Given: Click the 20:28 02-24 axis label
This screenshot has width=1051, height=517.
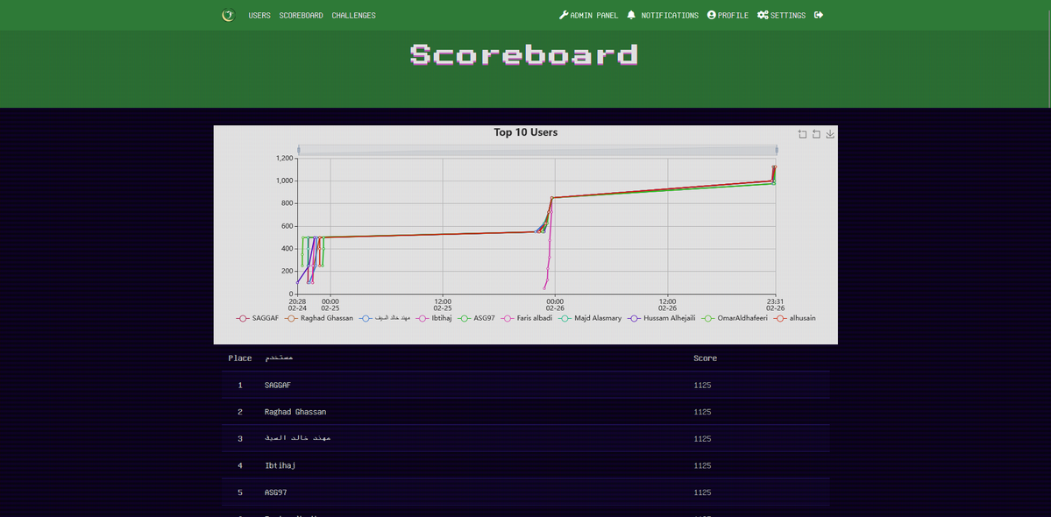Looking at the screenshot, I should [298, 305].
